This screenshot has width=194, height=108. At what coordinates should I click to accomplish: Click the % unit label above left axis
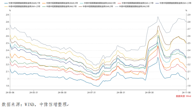(x=10, y=11)
